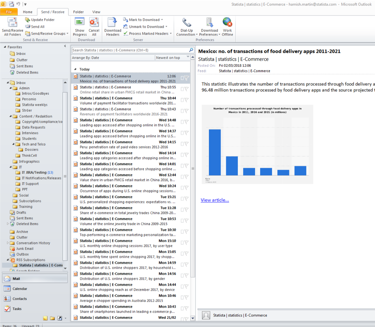This screenshot has width=375, height=327.
Task: Flag the Thu 10:44 payment facilitator message
Action: pyautogui.click(x=187, y=100)
